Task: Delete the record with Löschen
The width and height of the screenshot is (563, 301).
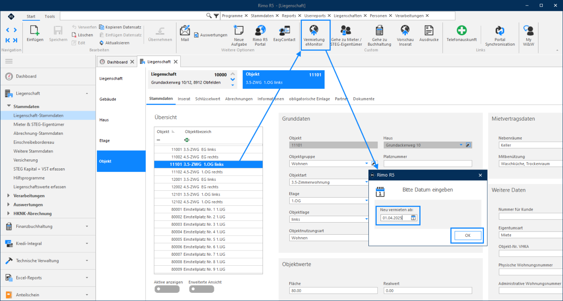Action: click(82, 35)
